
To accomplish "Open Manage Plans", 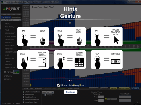I will (16, 17).
